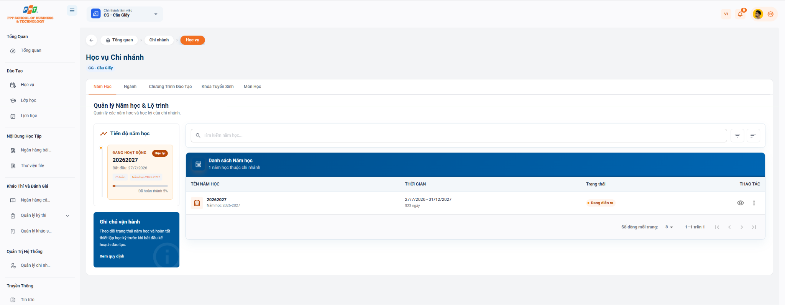Image resolution: width=785 pixels, height=305 pixels.
Task: Switch to Chương Trình Đào Tạo tab
Action: [170, 87]
